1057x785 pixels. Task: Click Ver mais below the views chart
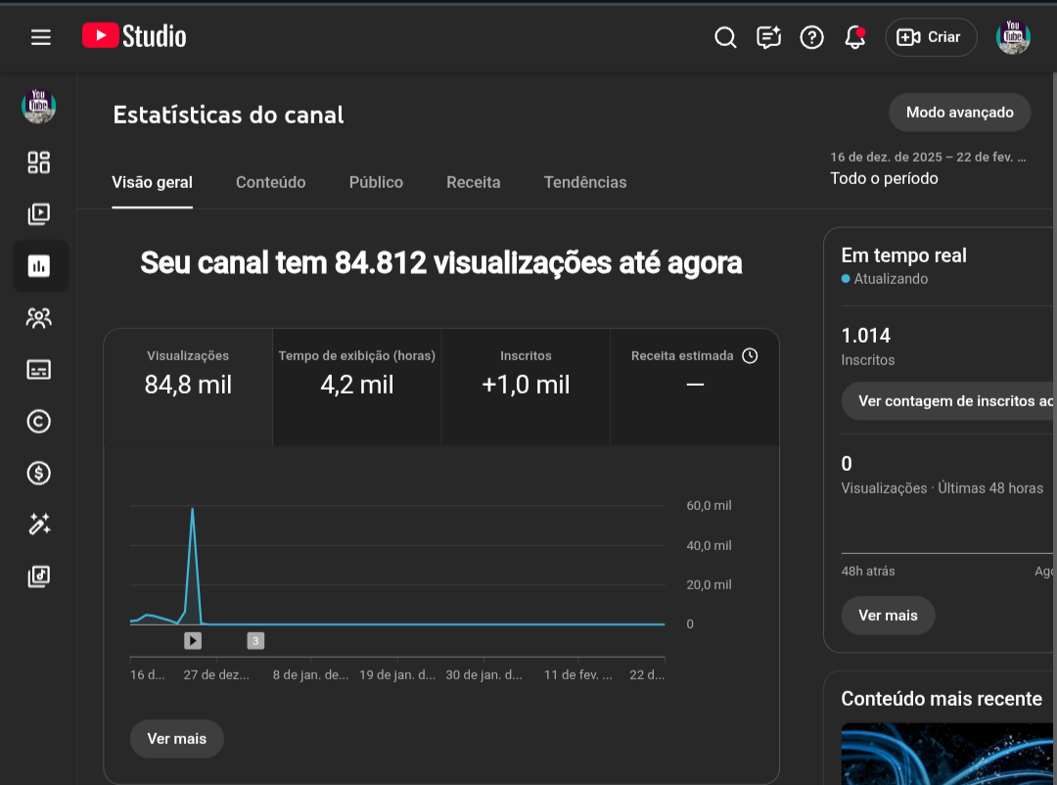click(176, 739)
